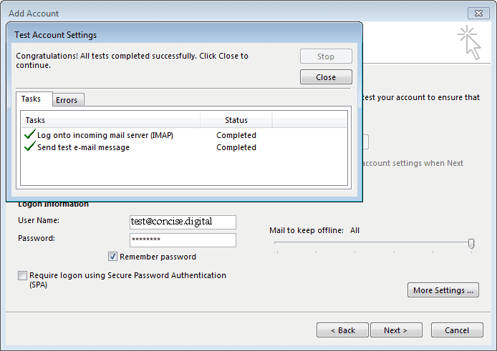This screenshot has width=497, height=351.
Task: Focus the Password input field
Action: (x=183, y=240)
